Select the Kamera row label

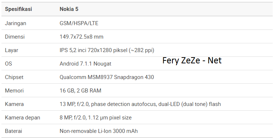pos(14,104)
